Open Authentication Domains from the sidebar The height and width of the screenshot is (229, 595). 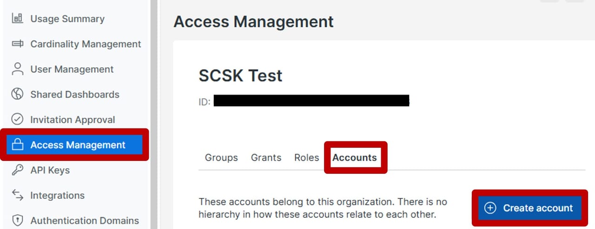pos(84,221)
